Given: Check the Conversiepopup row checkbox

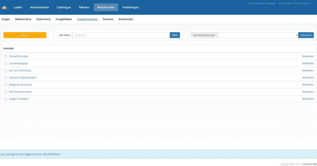Looking at the screenshot, I should pyautogui.click(x=5, y=63).
